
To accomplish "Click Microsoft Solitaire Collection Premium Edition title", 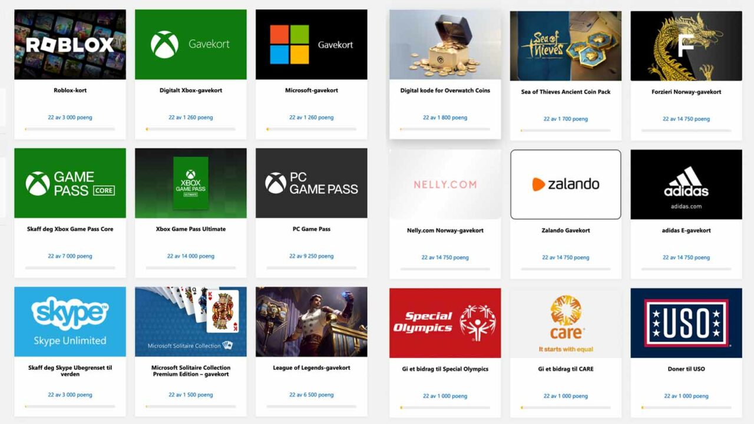I will click(191, 371).
